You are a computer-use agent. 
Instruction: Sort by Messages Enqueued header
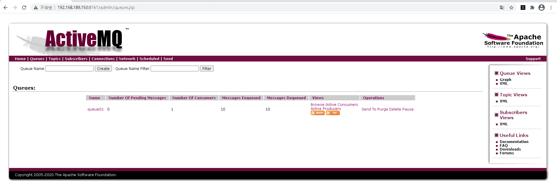click(x=241, y=98)
